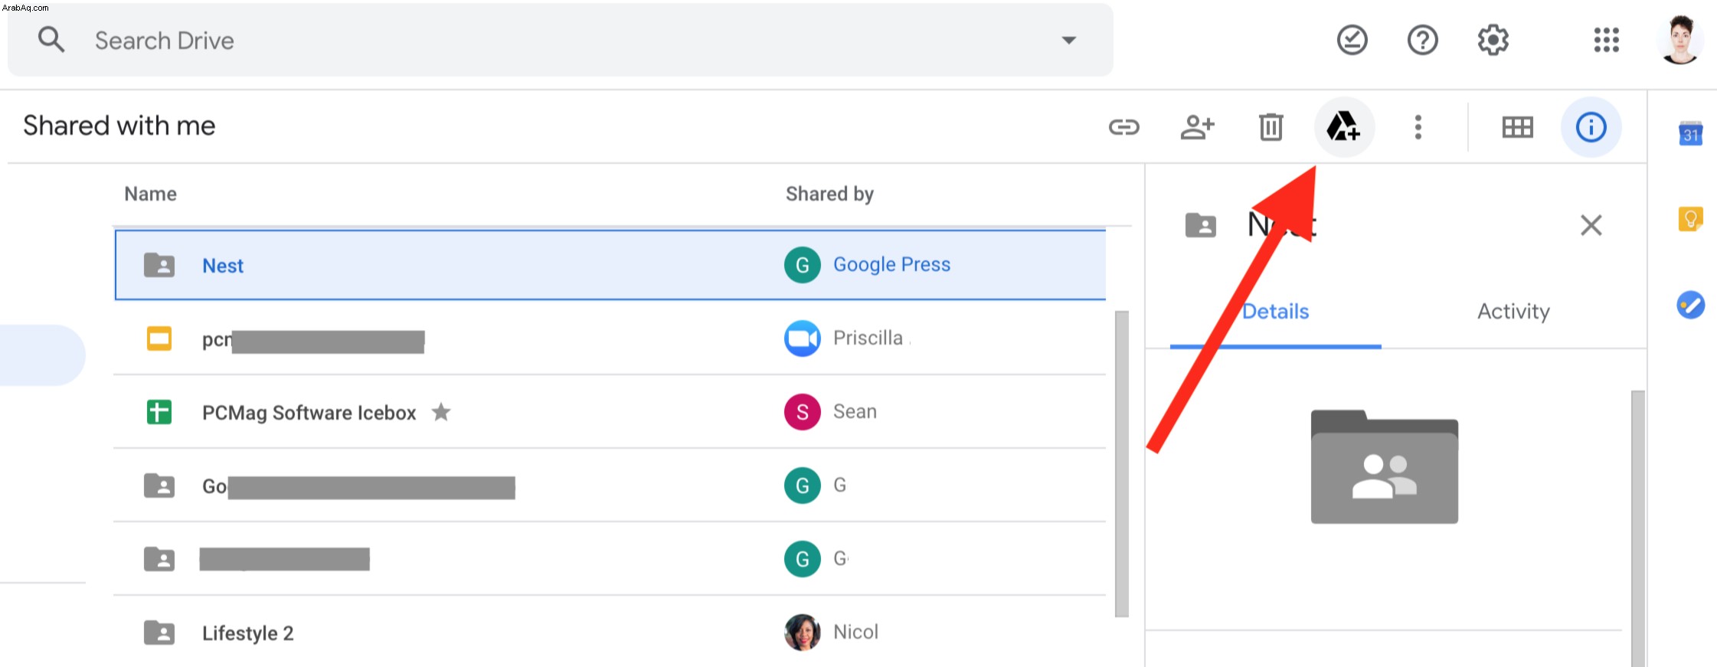Click the Add to My Drive icon
The width and height of the screenshot is (1717, 667).
point(1344,126)
